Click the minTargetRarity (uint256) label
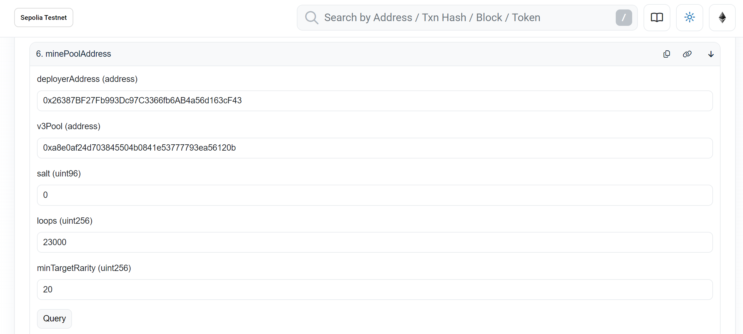This screenshot has height=334, width=743. (x=84, y=268)
